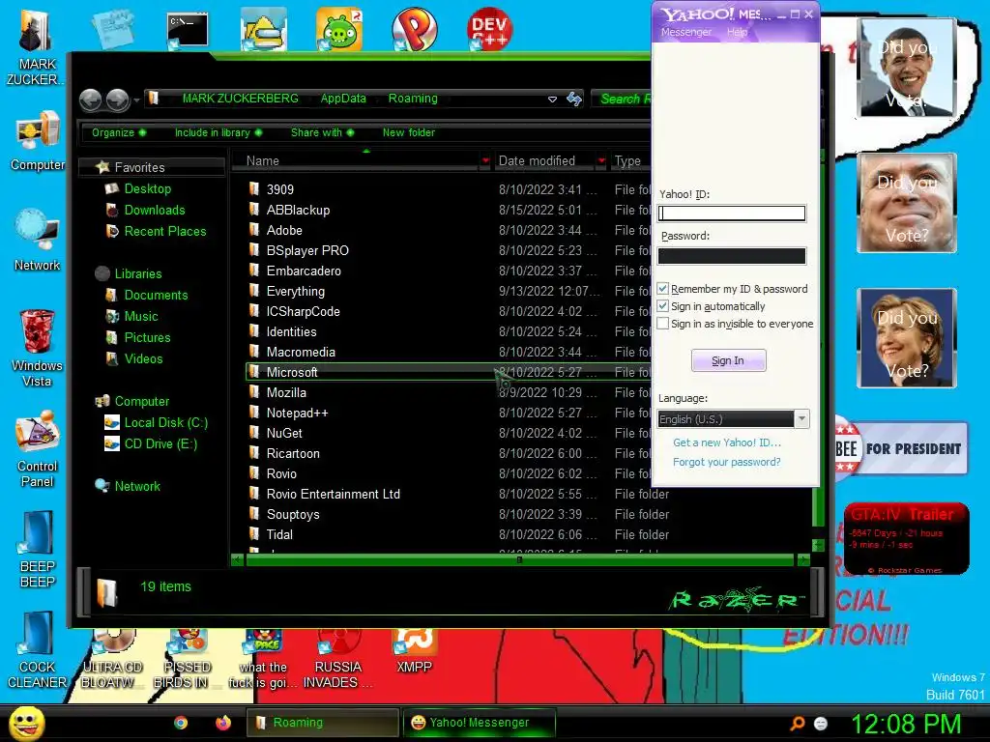Open the address bar history dropdown arrow
The height and width of the screenshot is (742, 990).
coord(552,100)
